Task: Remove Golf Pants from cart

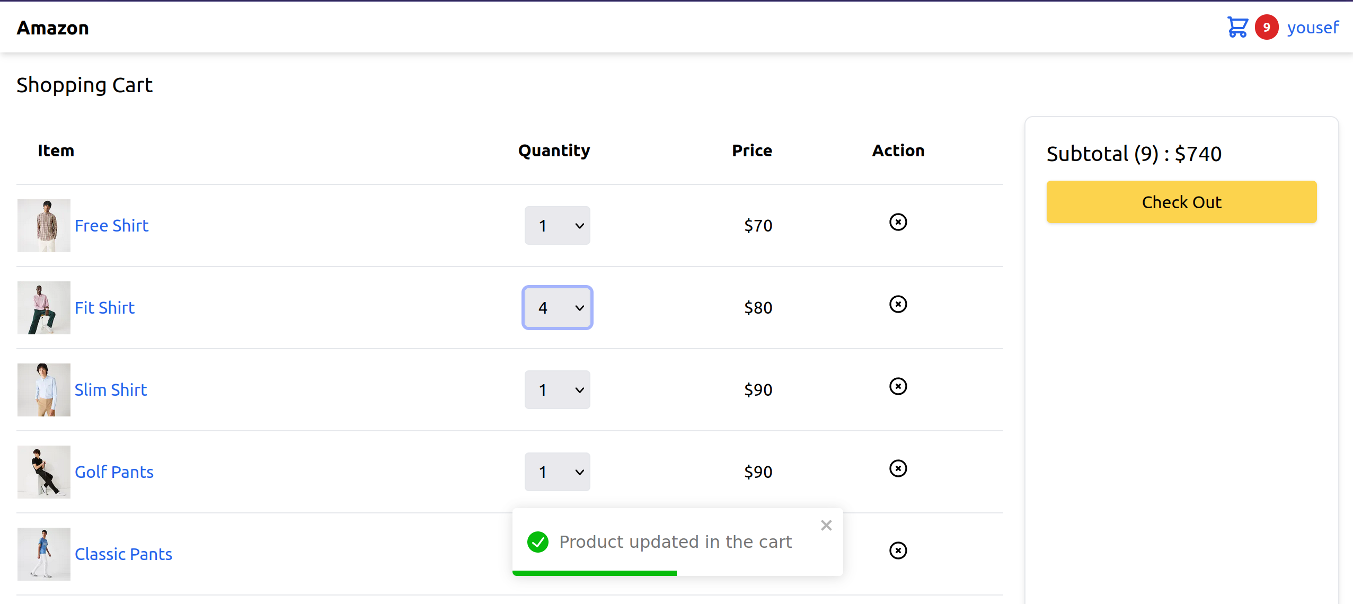Action: point(898,468)
